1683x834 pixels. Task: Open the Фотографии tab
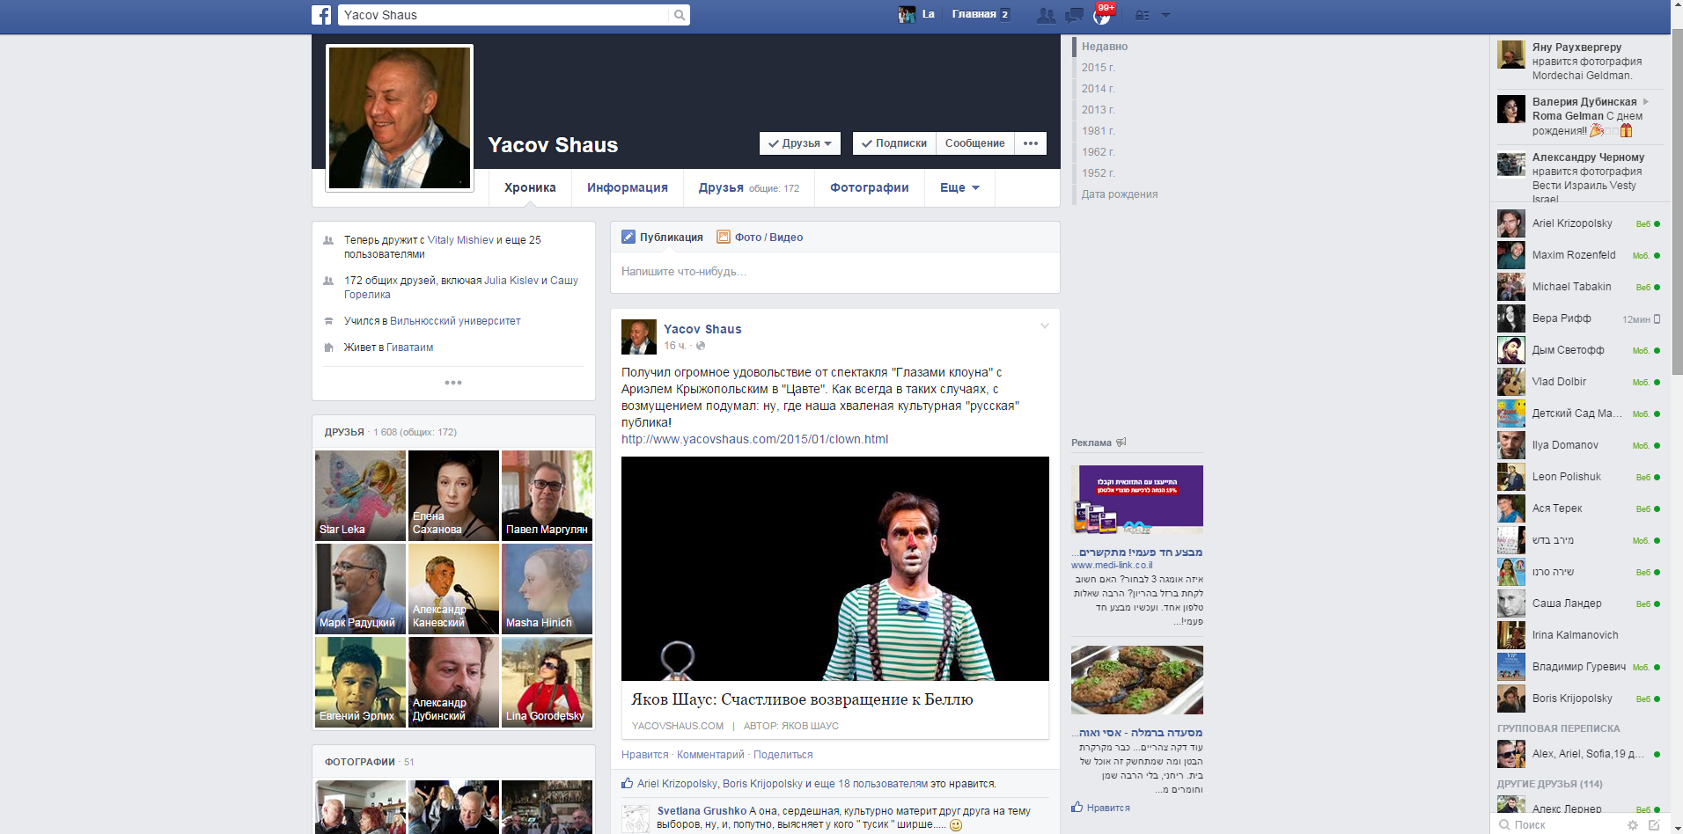(869, 187)
